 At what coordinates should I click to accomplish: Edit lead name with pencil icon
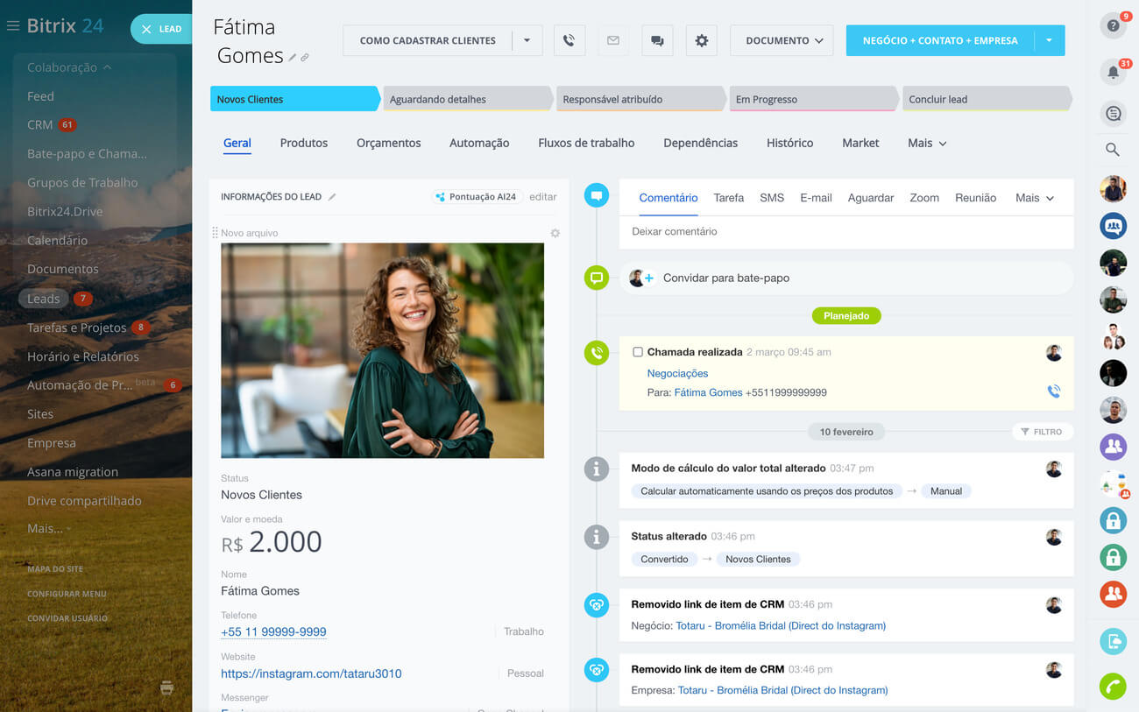(x=293, y=58)
